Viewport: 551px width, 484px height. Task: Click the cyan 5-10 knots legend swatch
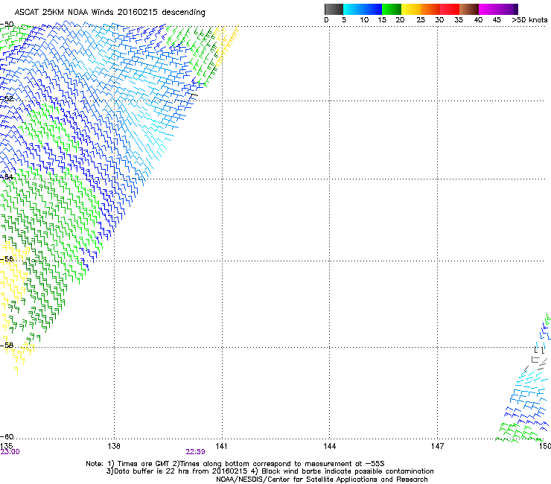(x=352, y=9)
